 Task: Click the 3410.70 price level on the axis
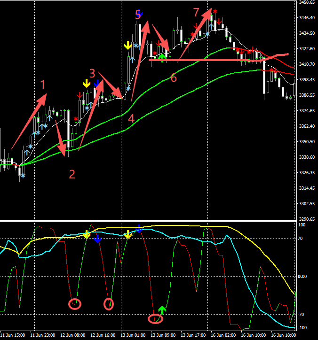(x=307, y=64)
